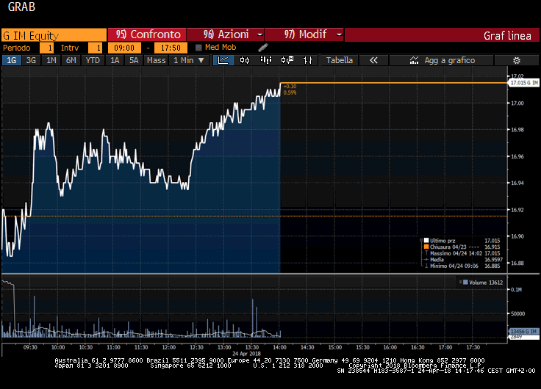Click the Graf linea title bar
The width and height of the screenshot is (541, 389).
pos(442,34)
